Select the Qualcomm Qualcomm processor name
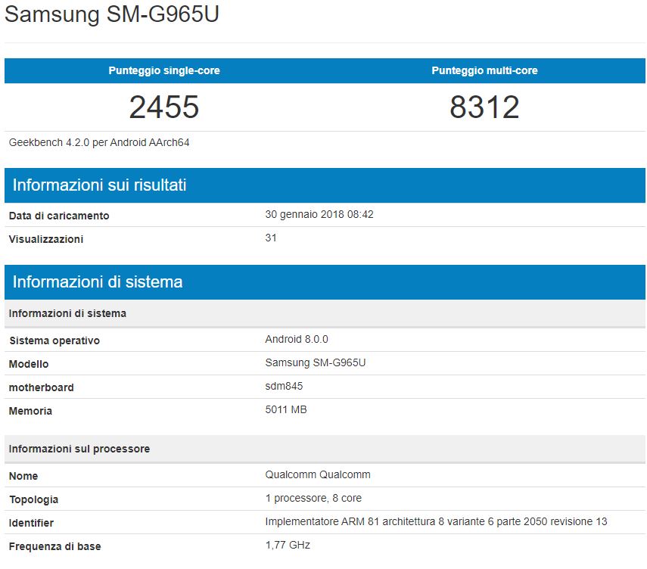647x569 pixels. 318,474
